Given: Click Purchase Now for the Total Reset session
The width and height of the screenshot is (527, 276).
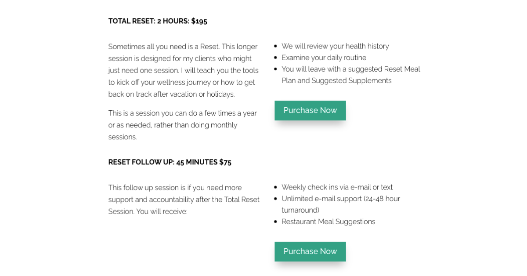Looking at the screenshot, I should (310, 110).
